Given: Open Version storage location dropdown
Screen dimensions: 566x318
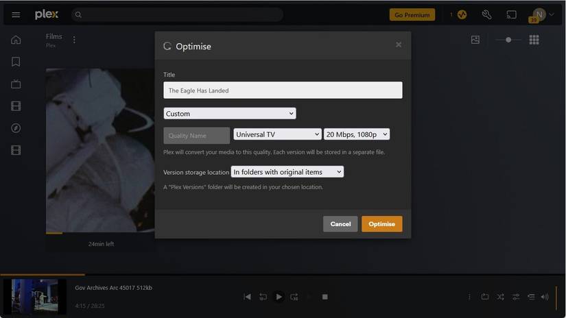Looking at the screenshot, I should 287,172.
